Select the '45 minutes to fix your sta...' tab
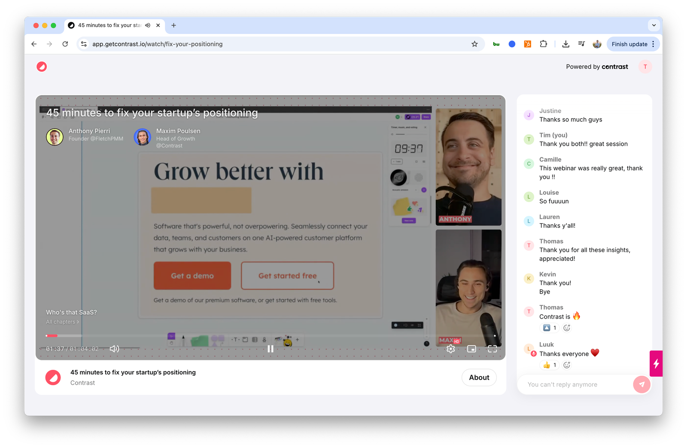Image resolution: width=687 pixels, height=448 pixels. 109,25
